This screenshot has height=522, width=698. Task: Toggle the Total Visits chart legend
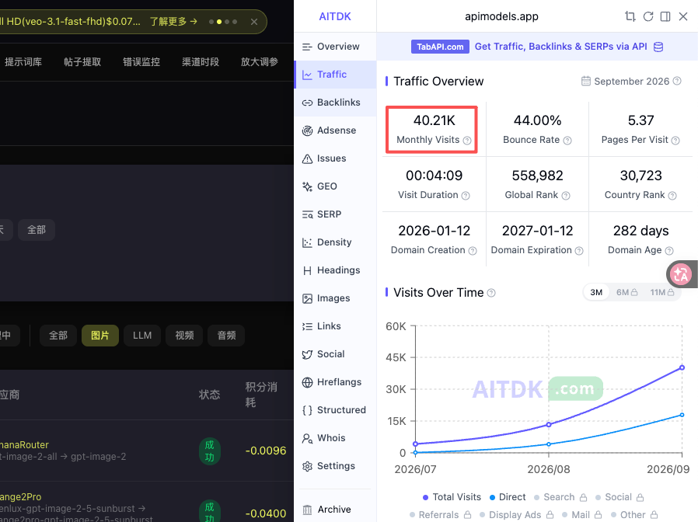click(452, 497)
